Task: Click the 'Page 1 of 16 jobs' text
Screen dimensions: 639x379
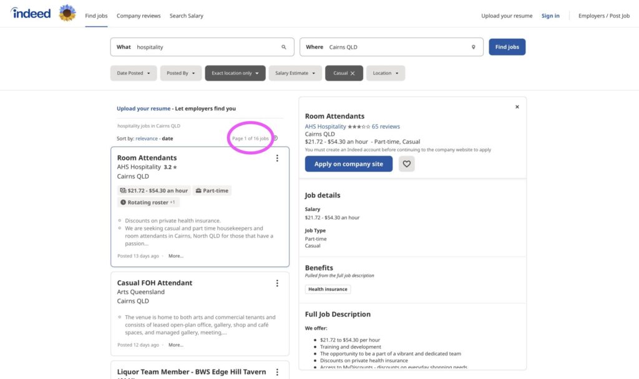Action: pyautogui.click(x=250, y=139)
